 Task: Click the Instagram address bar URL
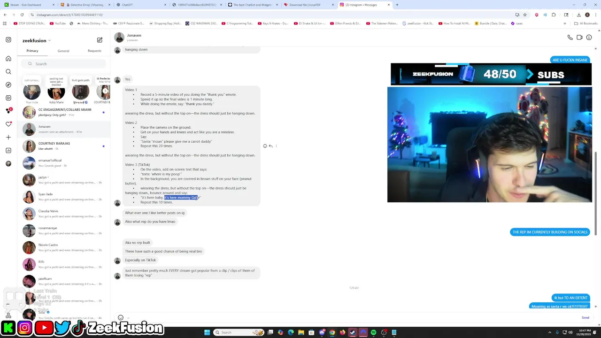(69, 15)
